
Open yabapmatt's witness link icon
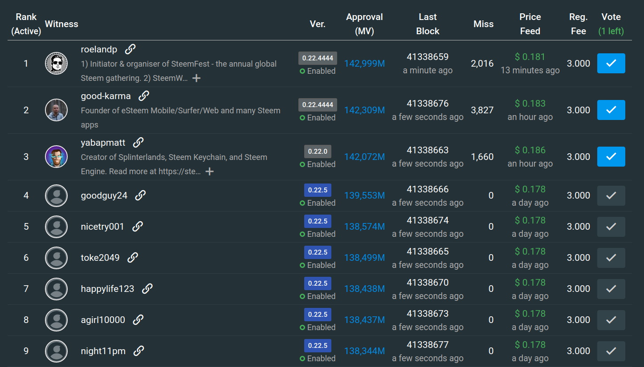pyautogui.click(x=138, y=142)
